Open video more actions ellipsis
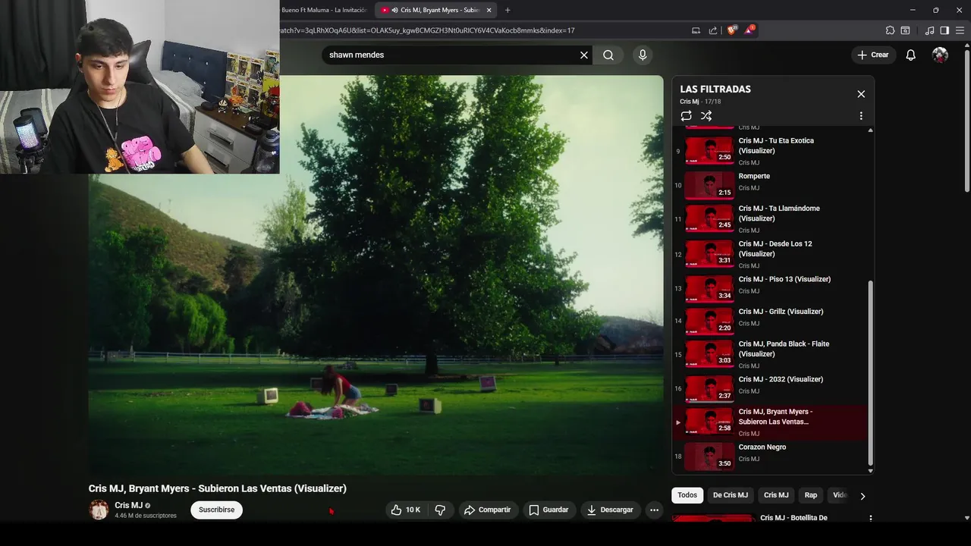Screen dimensions: 971x546 pyautogui.click(x=654, y=510)
